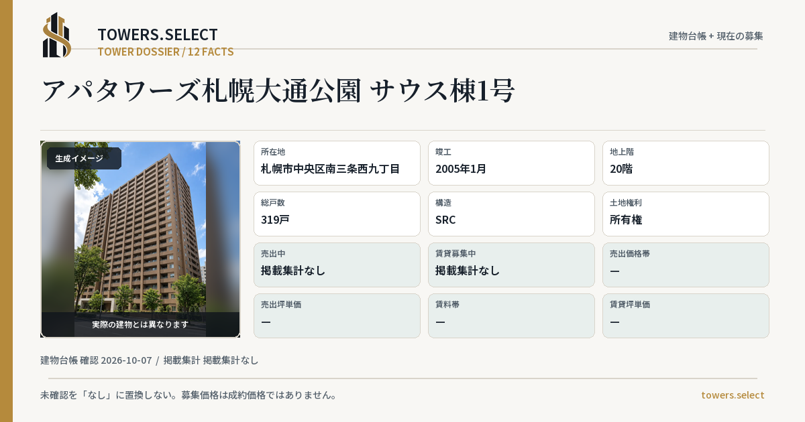
Task: Click the 生成イメージ badge on the photo
Action: coord(84,158)
